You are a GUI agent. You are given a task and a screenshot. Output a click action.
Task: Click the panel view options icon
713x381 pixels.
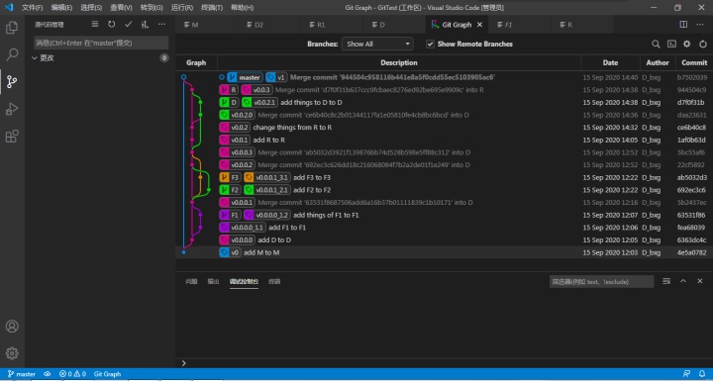(666, 281)
